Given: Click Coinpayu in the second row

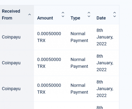Looking at the screenshot, I should click(x=11, y=63).
